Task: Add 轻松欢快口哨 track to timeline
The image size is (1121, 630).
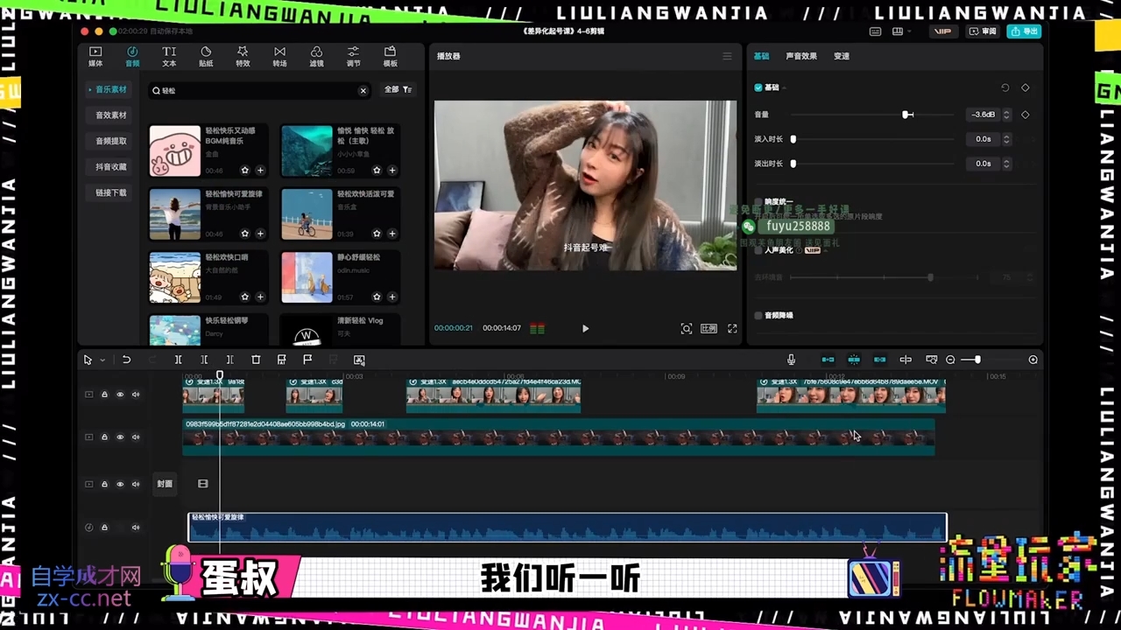Action: coord(260,297)
